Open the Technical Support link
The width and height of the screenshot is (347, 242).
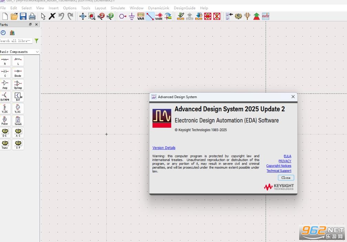[x=279, y=170]
